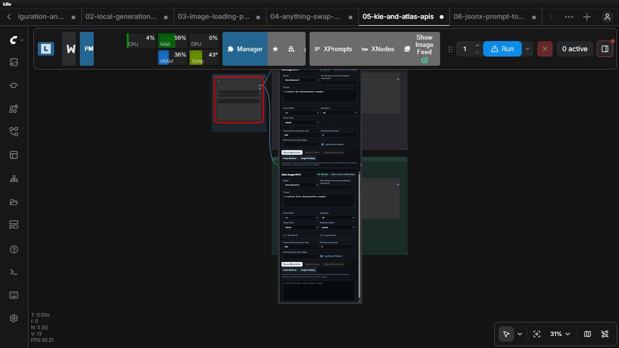Click the W toolbar icon
This screenshot has width=619, height=348.
(x=69, y=49)
